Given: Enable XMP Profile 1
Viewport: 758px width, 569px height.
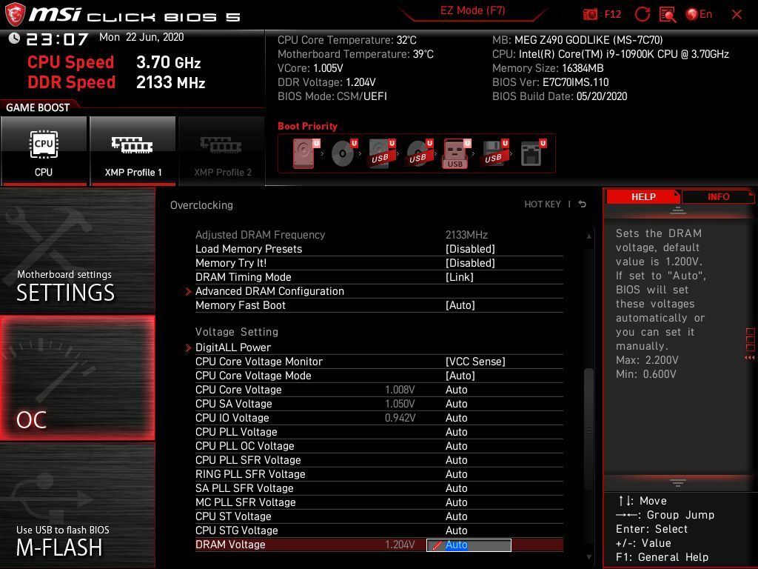Looking at the screenshot, I should tap(133, 151).
